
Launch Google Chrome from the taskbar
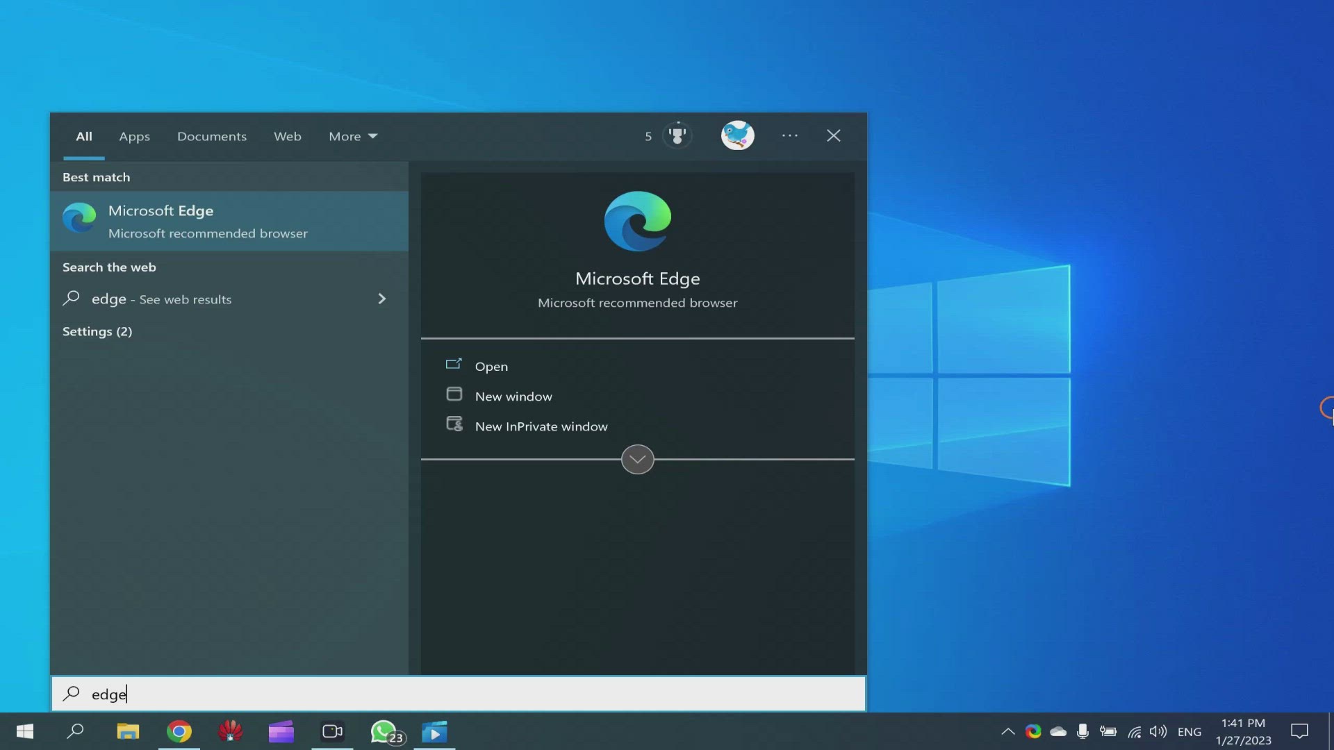(179, 731)
